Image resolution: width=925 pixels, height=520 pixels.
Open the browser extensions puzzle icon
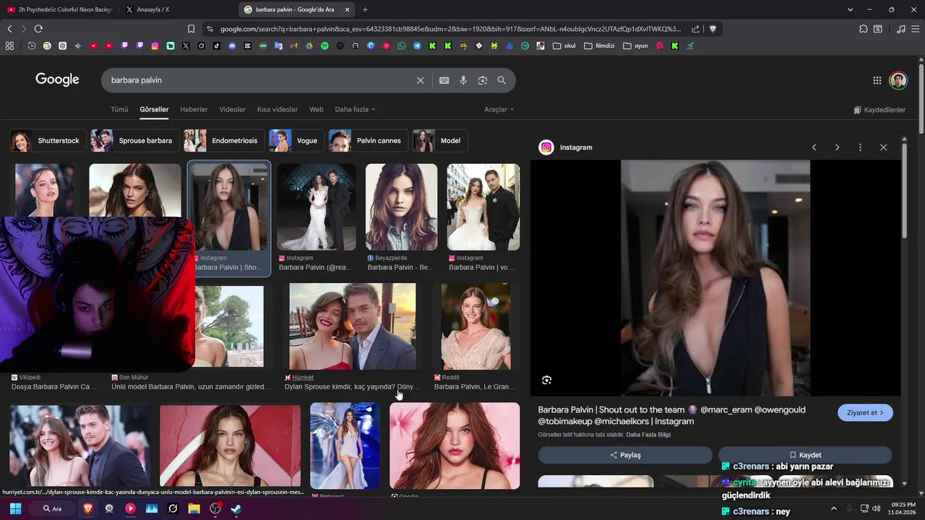pyautogui.click(x=864, y=29)
